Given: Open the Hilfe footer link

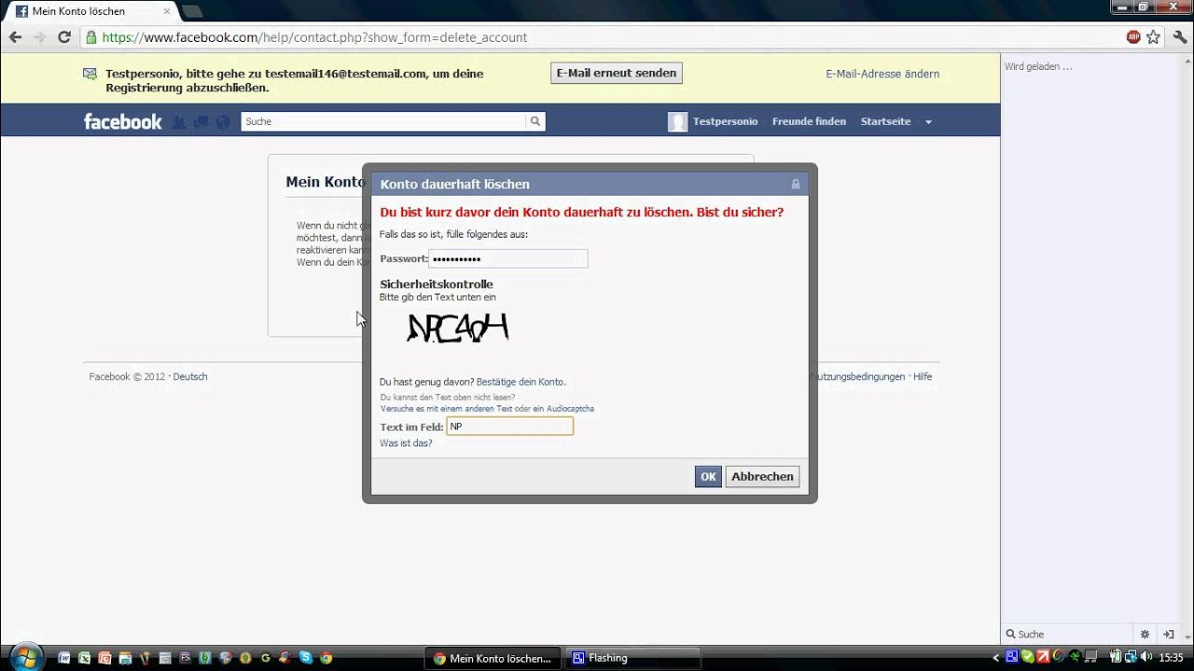Looking at the screenshot, I should [923, 377].
